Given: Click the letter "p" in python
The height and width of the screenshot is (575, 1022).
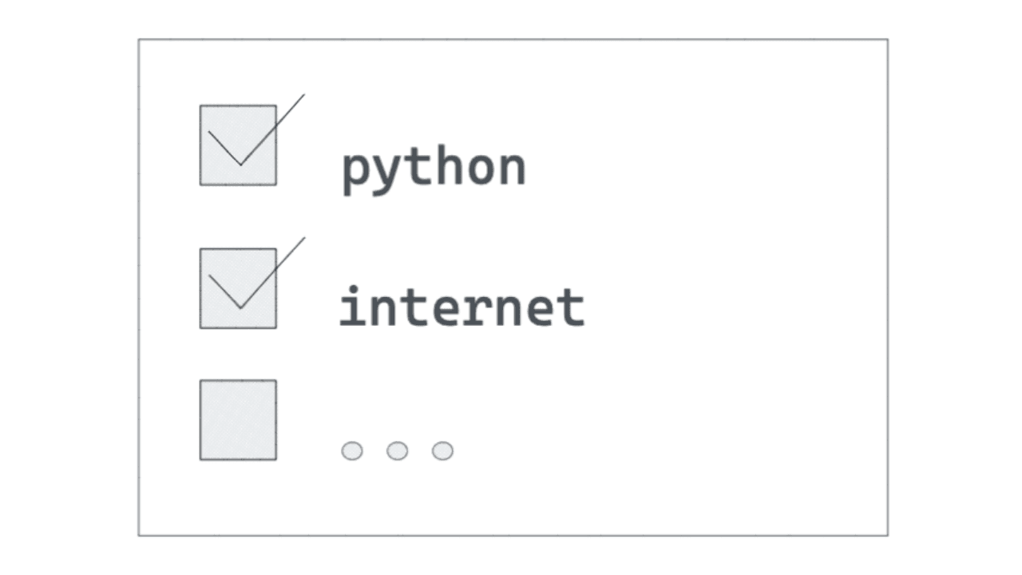Looking at the screenshot, I should point(356,174).
